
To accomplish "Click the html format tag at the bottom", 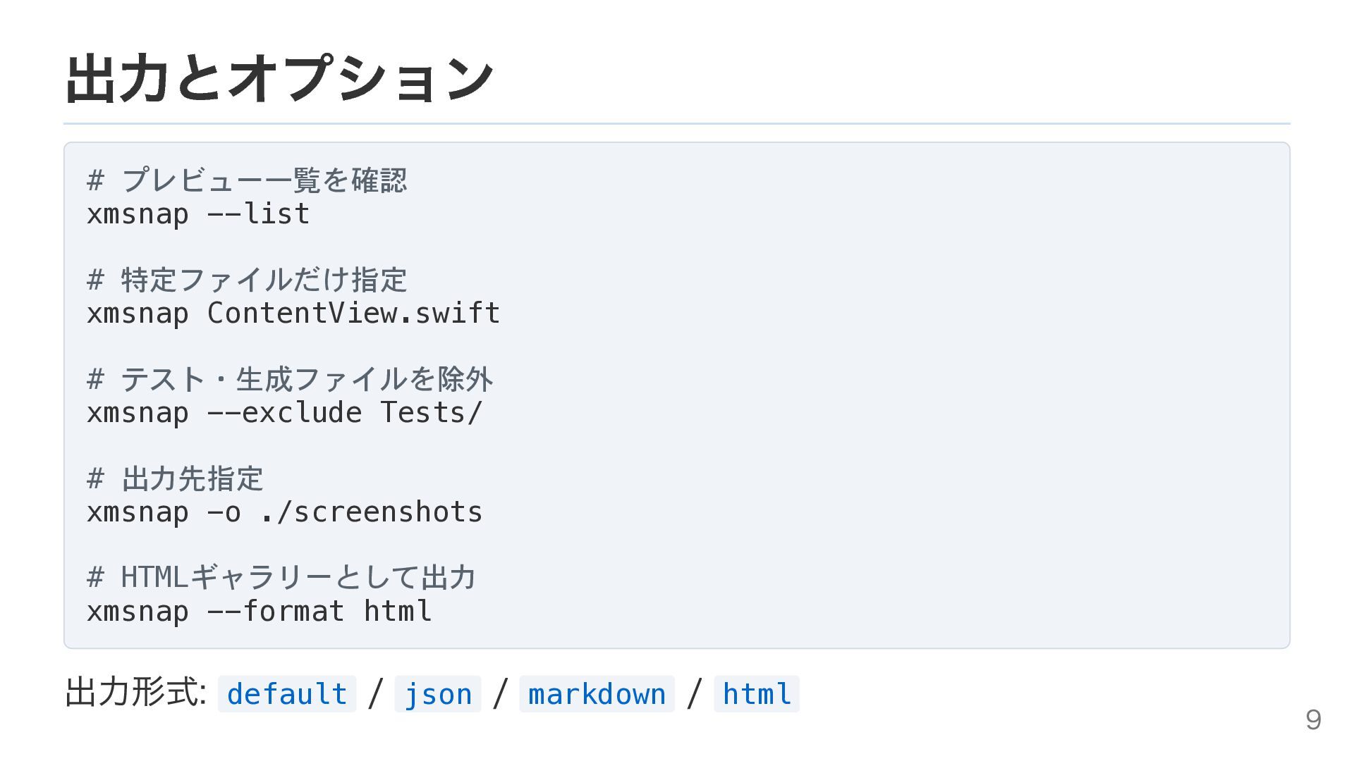I will coord(757,694).
